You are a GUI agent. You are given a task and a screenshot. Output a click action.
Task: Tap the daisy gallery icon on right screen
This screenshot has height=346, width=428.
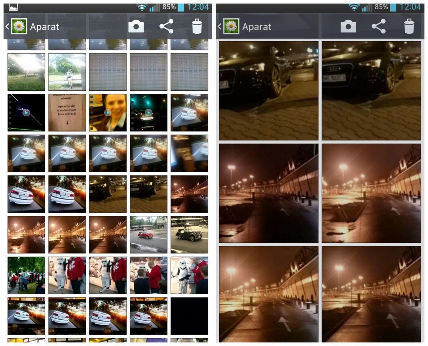(231, 26)
